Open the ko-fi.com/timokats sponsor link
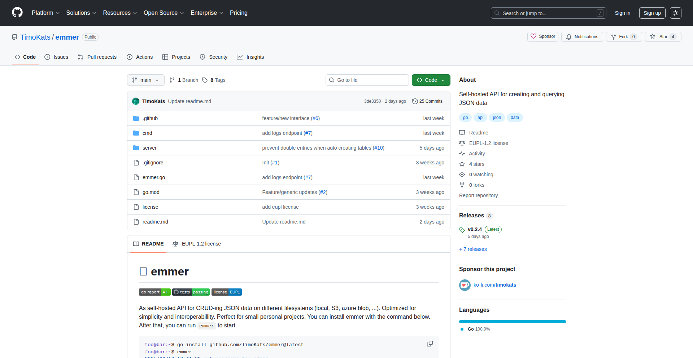Screen dimensions: 693x358 pyautogui.click(x=495, y=285)
